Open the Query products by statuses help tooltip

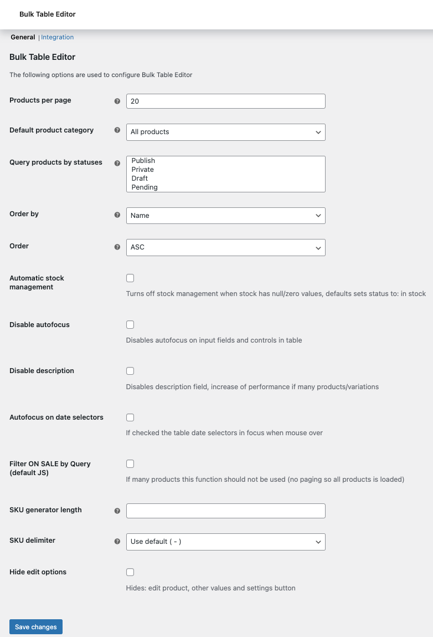117,163
